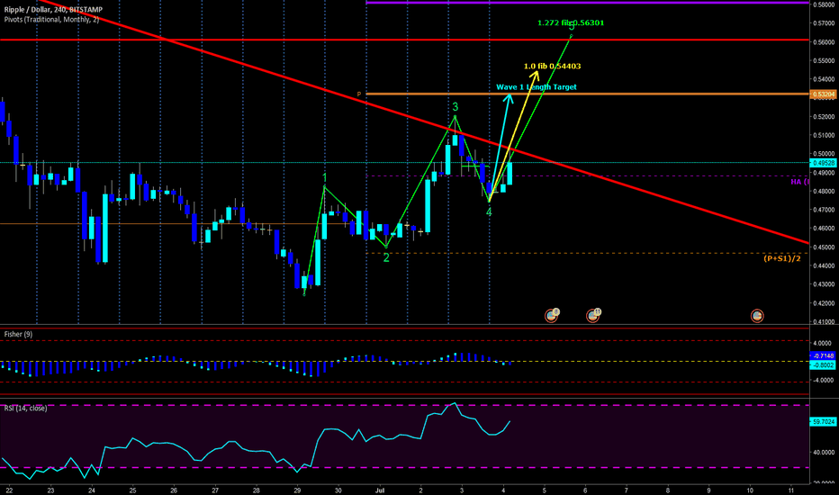Click the Jul label on the time axis
839x495 pixels.
click(380, 490)
